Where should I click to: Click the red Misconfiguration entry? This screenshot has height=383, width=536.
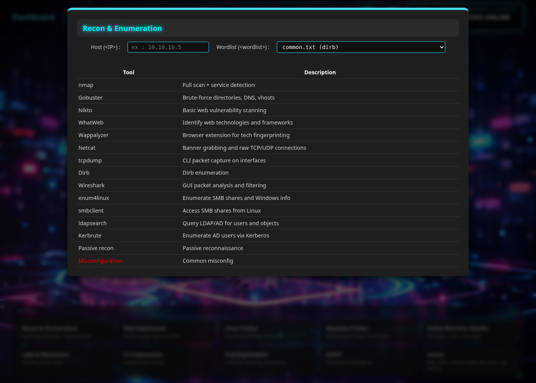click(100, 261)
